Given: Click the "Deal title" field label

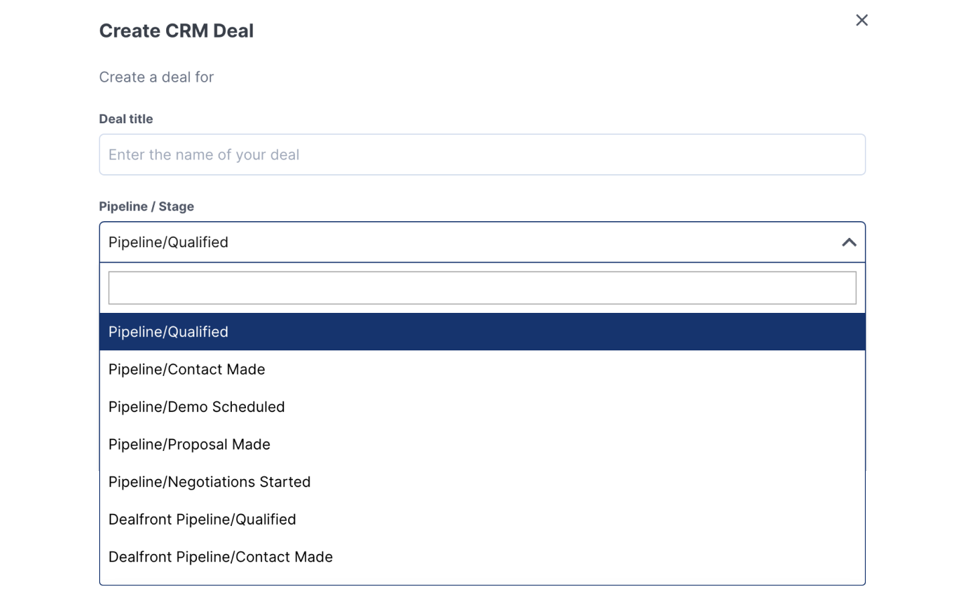Looking at the screenshot, I should (x=126, y=119).
